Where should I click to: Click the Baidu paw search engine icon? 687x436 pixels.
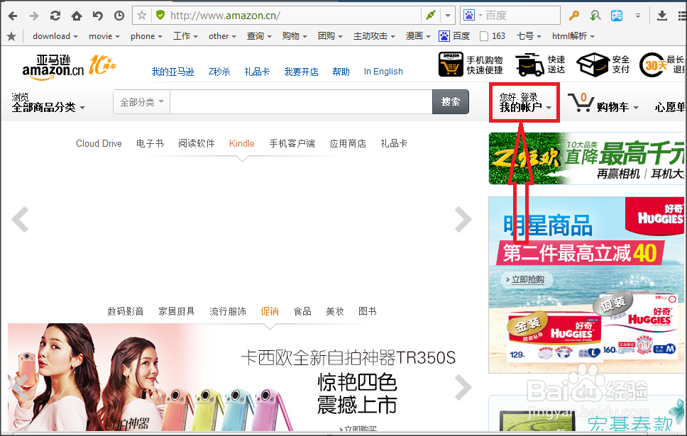coord(469,16)
